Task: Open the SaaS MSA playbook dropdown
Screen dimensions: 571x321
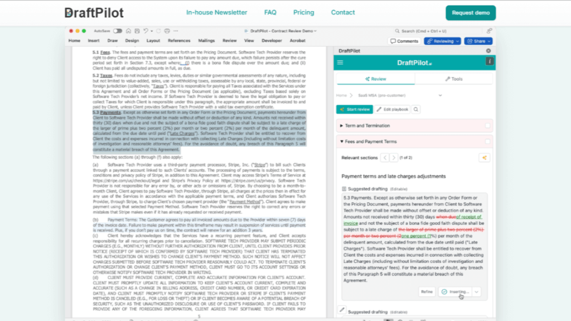Action: (441, 95)
